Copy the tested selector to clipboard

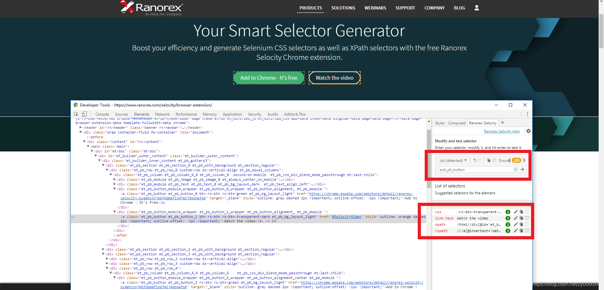[489, 160]
